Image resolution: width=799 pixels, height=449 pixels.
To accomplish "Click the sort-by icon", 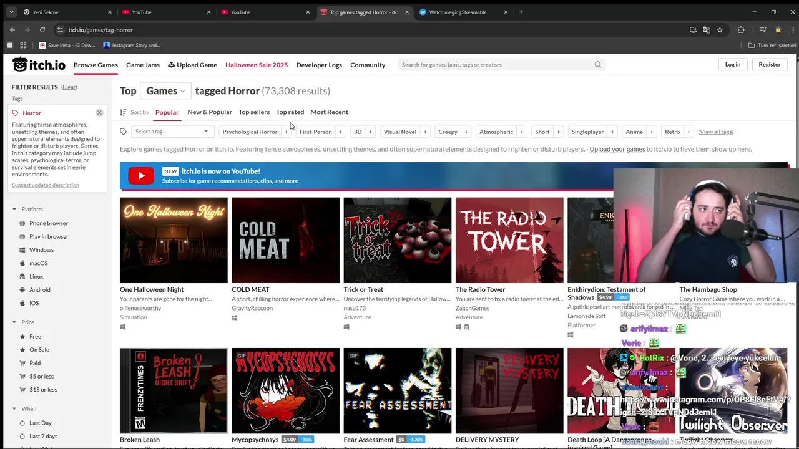I will point(123,112).
